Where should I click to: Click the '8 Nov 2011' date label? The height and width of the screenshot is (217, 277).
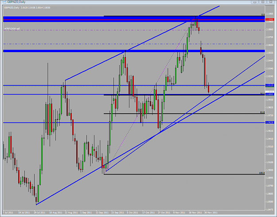(179, 213)
